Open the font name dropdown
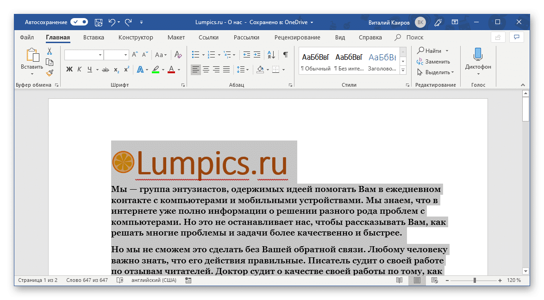The width and height of the screenshot is (544, 300). coord(100,55)
